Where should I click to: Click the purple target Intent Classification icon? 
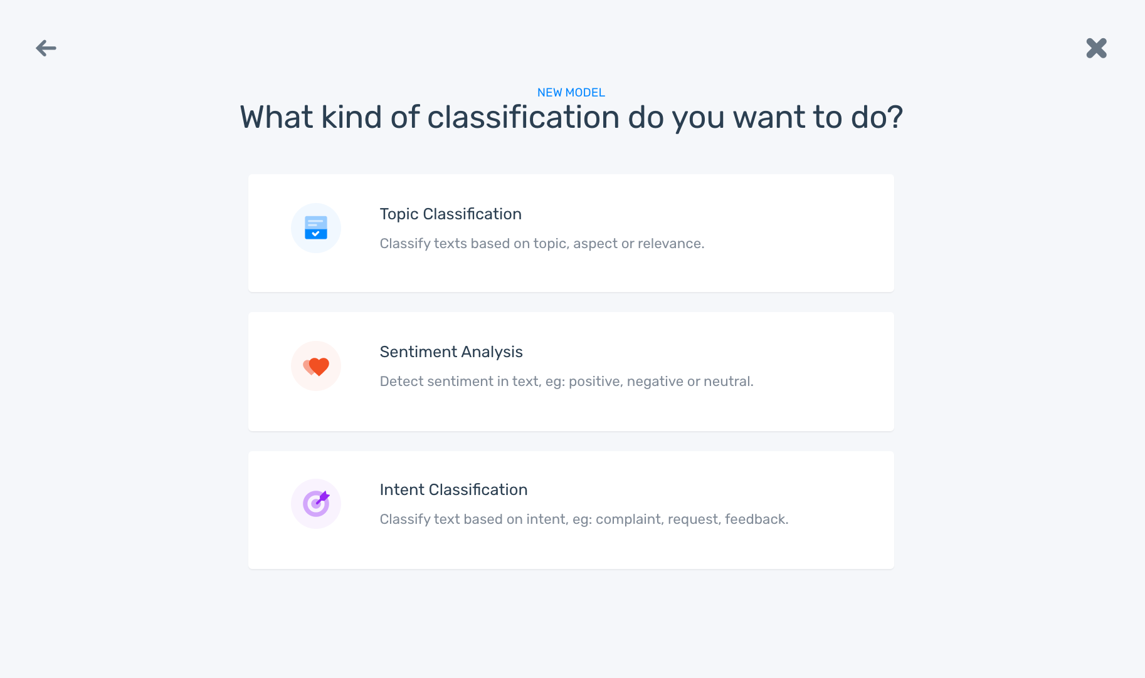pyautogui.click(x=316, y=504)
